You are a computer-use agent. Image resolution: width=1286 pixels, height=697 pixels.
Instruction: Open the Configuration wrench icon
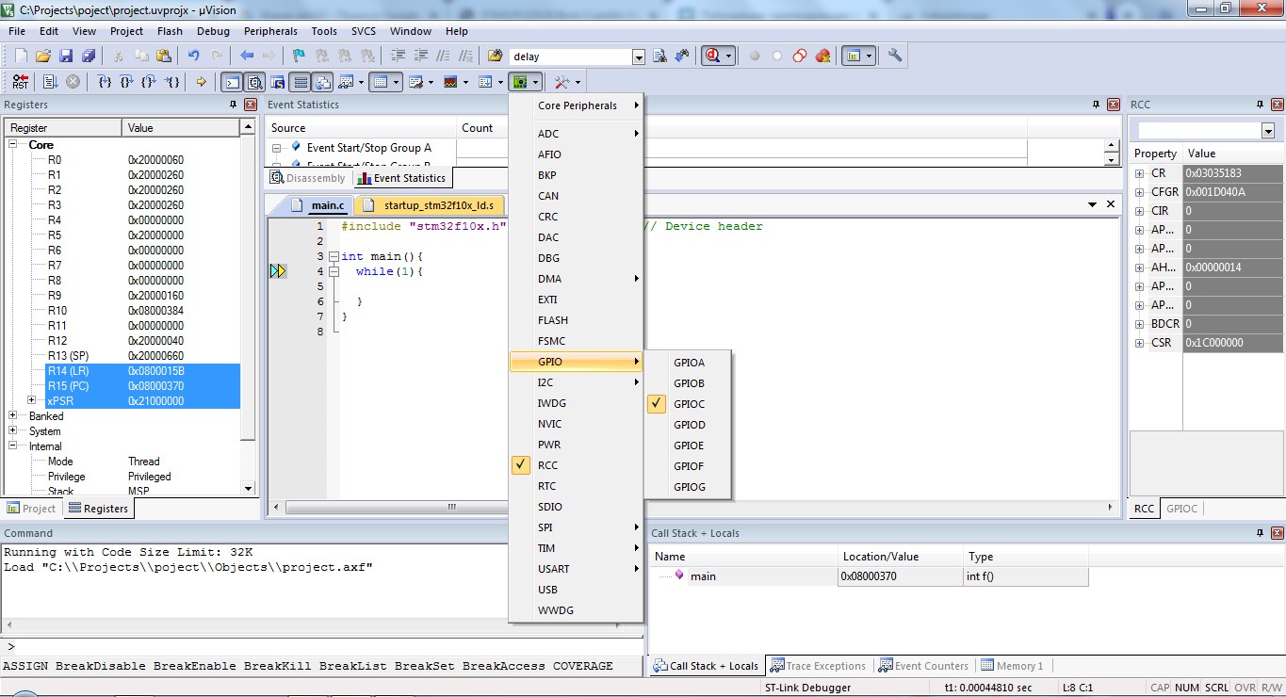[x=895, y=57]
